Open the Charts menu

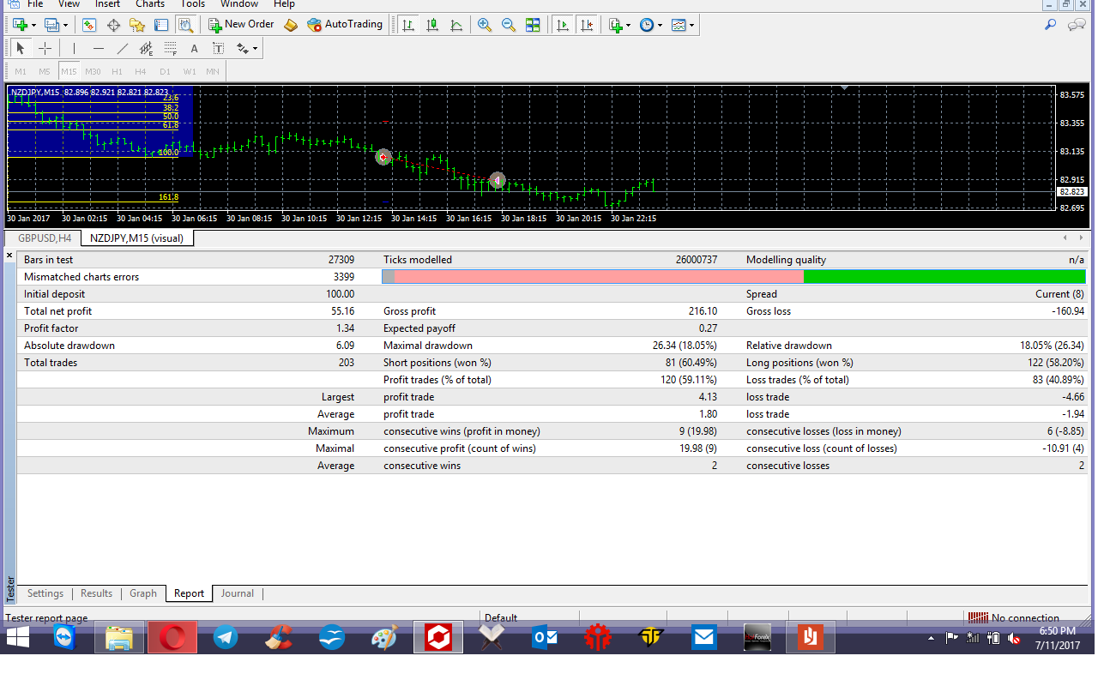coord(150,4)
